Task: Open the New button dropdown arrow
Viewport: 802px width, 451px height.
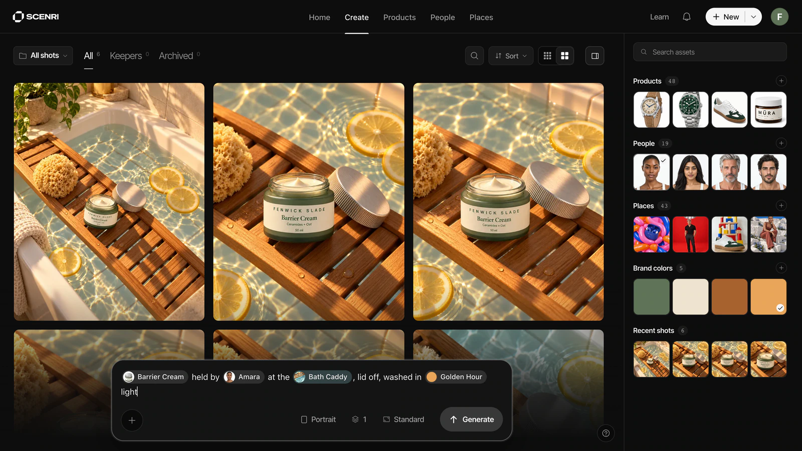Action: click(x=753, y=17)
